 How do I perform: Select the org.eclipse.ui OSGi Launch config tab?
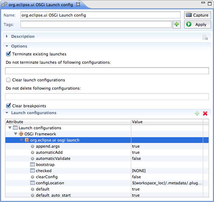point(41,5)
